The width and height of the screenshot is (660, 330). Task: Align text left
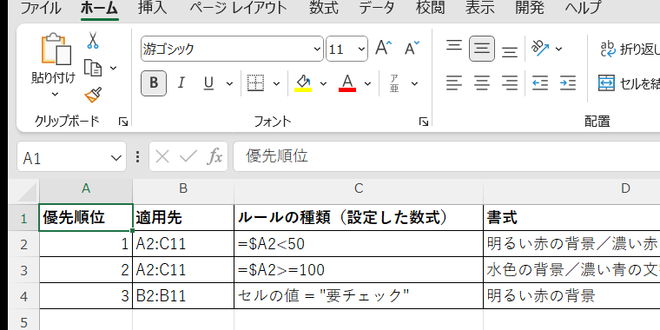coord(453,82)
